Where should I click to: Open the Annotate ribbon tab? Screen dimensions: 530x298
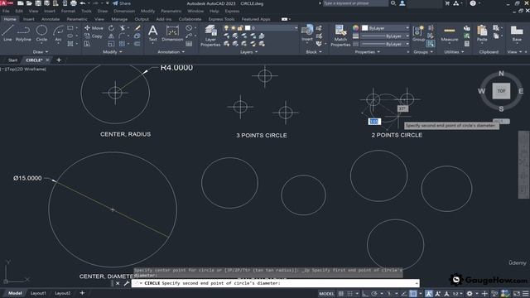(x=51, y=19)
